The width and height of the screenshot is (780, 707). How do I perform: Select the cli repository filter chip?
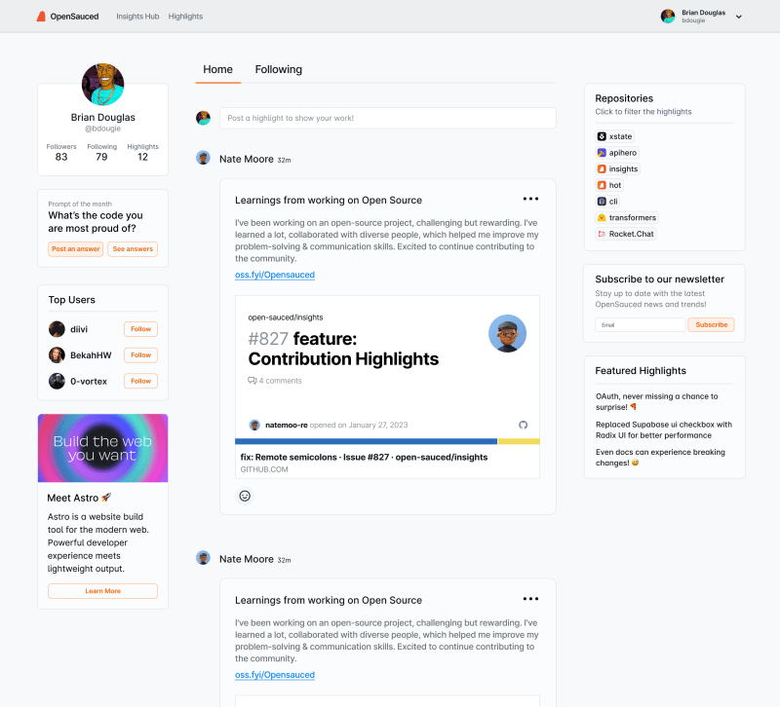(x=607, y=202)
